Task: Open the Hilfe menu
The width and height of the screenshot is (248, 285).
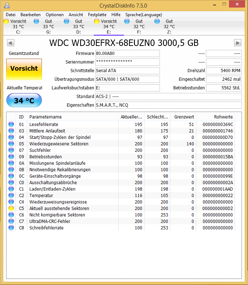Action: tap(116, 15)
